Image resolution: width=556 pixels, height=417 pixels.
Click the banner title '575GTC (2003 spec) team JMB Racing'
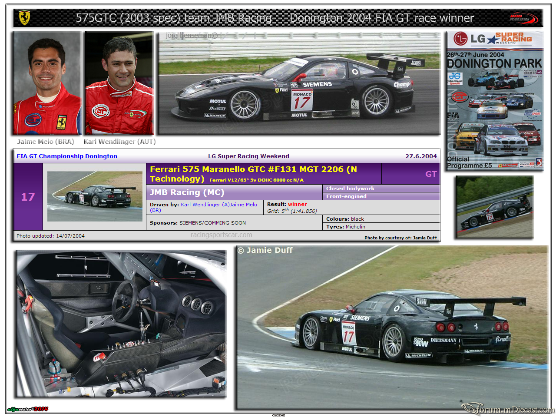174,18
